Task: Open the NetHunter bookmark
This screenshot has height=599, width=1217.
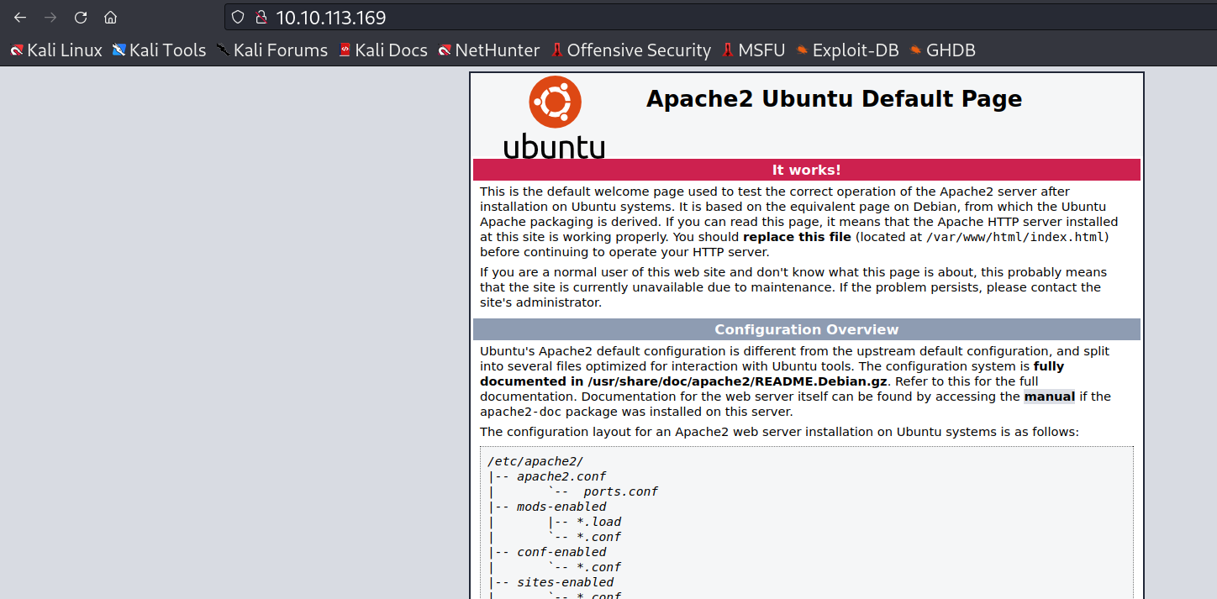Action: click(488, 50)
